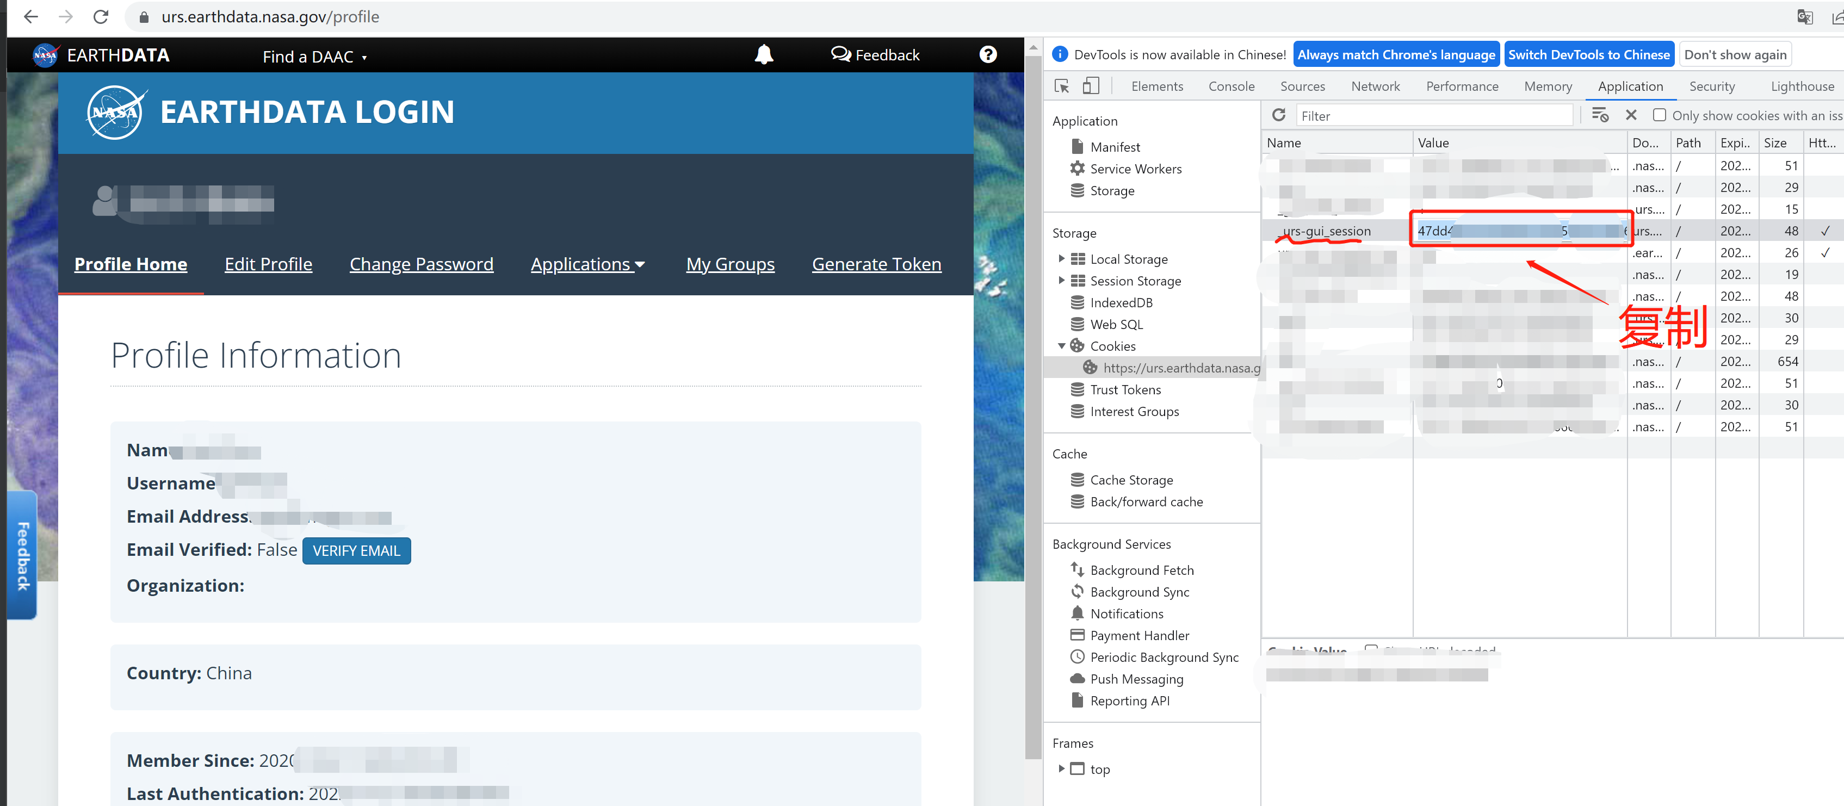This screenshot has height=806, width=1844.
Task: Open the Console tab
Action: pyautogui.click(x=1230, y=86)
